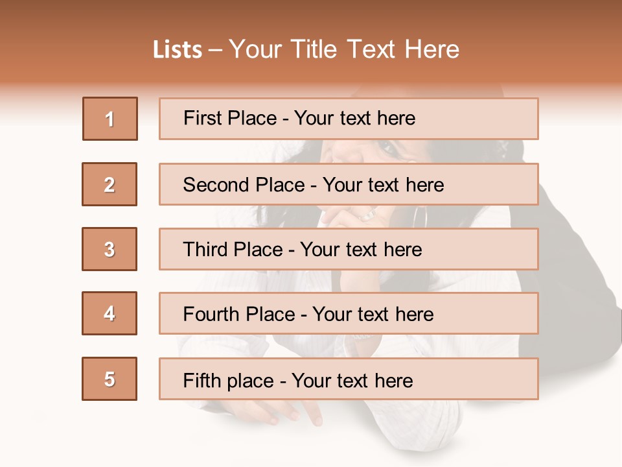622x467 pixels.
Task: Click the "First Place - Your text here" bar
Action: pyautogui.click(x=349, y=119)
